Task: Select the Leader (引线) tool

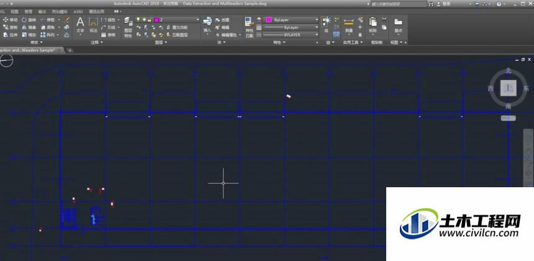Action: tap(109, 27)
